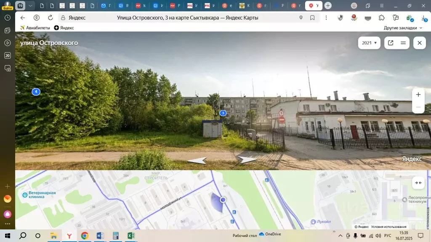Viewport: 431px width, 242px height.
Task: Switch the РУС input language indicator
Action: 388,236
